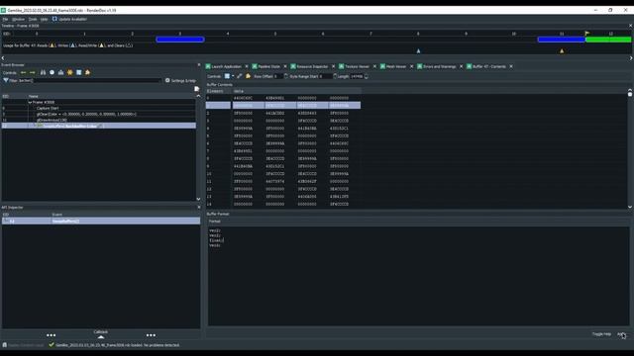
Task: Open the Window menu
Action: point(18,19)
